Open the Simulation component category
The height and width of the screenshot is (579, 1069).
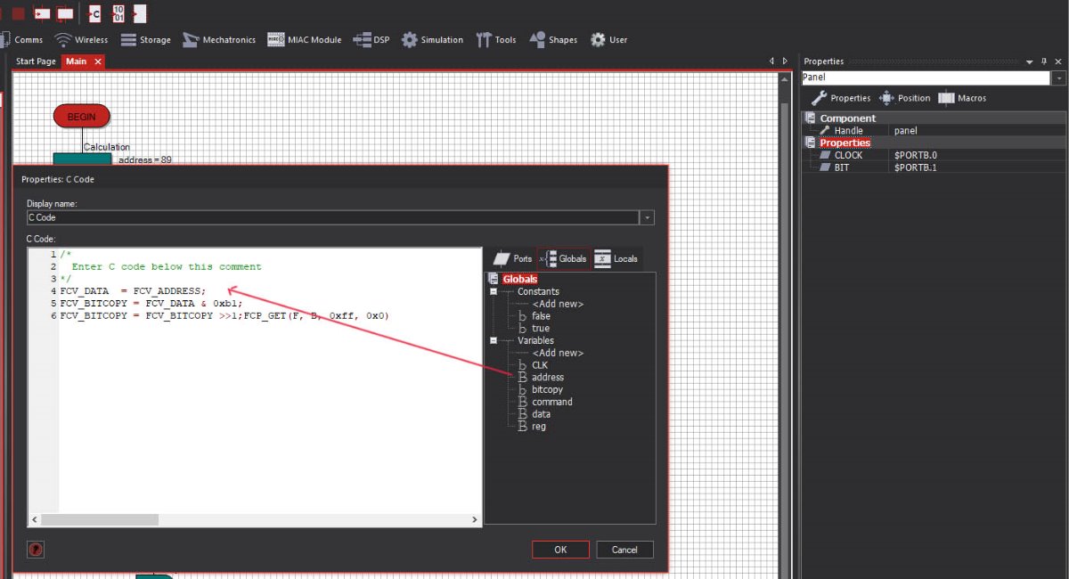(x=432, y=39)
